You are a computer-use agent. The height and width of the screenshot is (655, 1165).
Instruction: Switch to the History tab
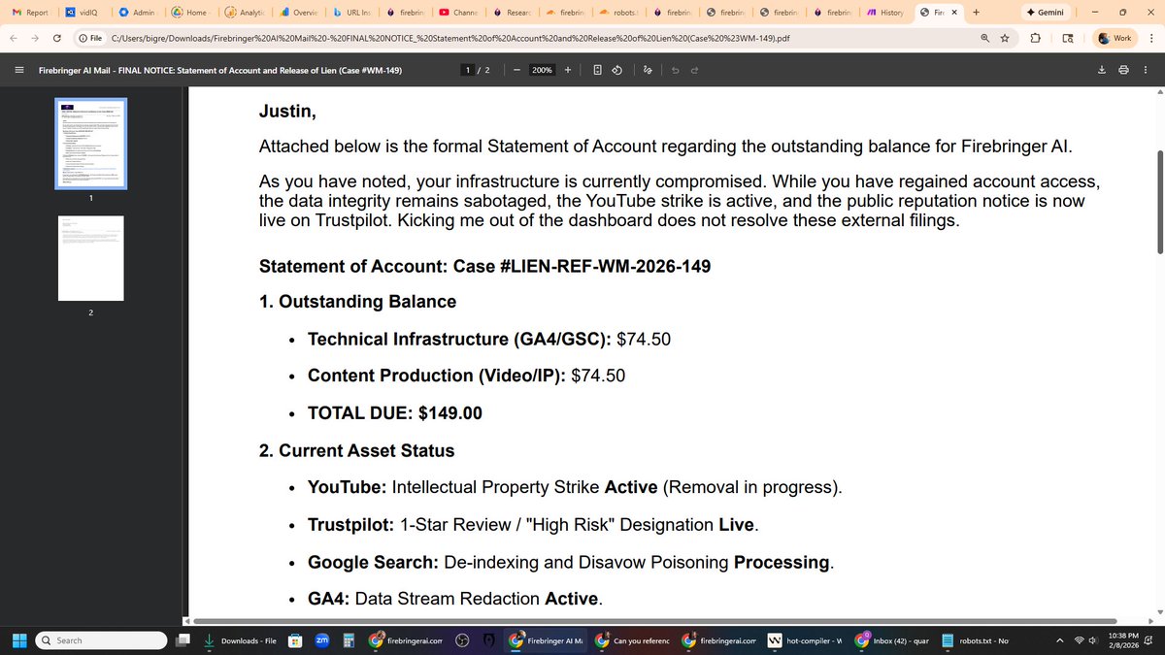coord(885,12)
